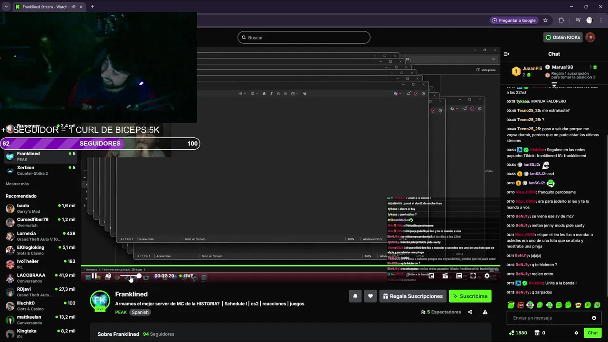Image resolution: width=608 pixels, height=342 pixels.
Task: Select the Franklined Stream browser tab
Action: pyautogui.click(x=48, y=7)
